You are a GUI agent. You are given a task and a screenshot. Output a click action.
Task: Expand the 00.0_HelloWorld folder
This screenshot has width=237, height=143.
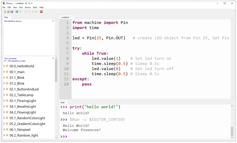point(4,66)
